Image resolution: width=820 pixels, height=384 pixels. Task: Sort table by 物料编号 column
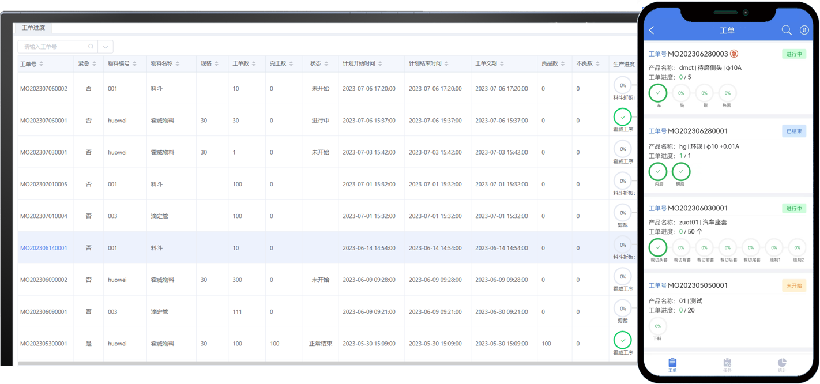click(134, 63)
